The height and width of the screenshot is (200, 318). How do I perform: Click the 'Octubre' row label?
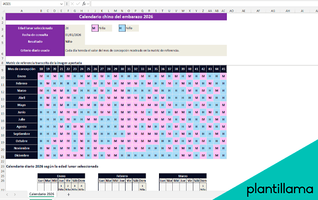point(22,141)
